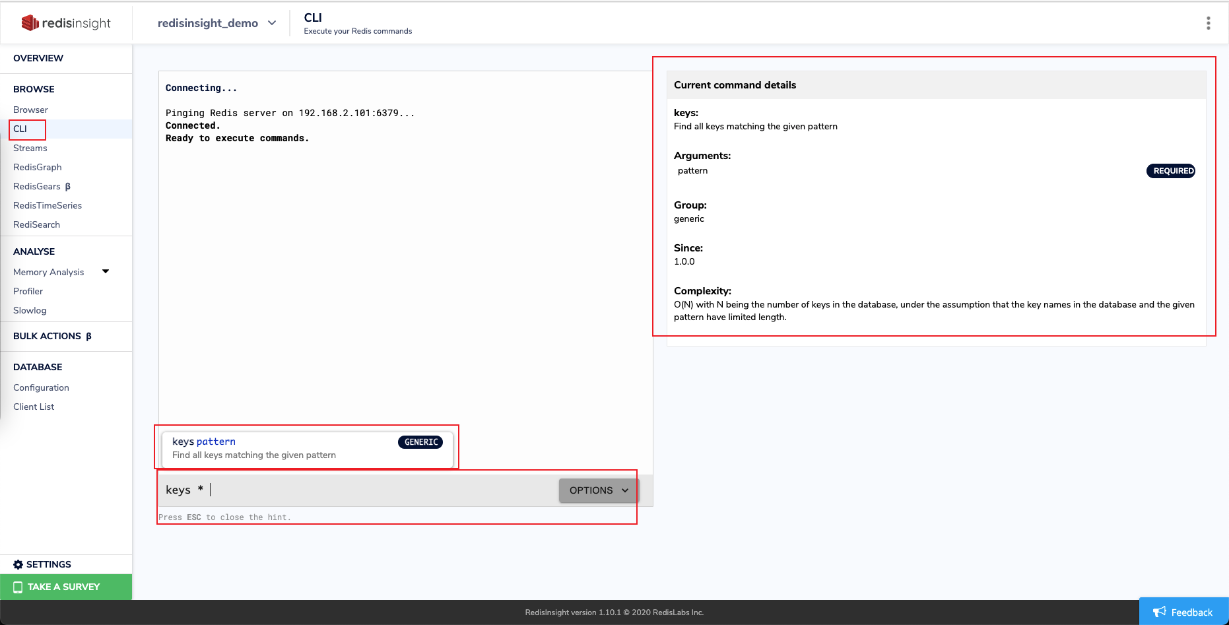Click the DATABASE section heading
The image size is (1229, 625).
coord(38,367)
